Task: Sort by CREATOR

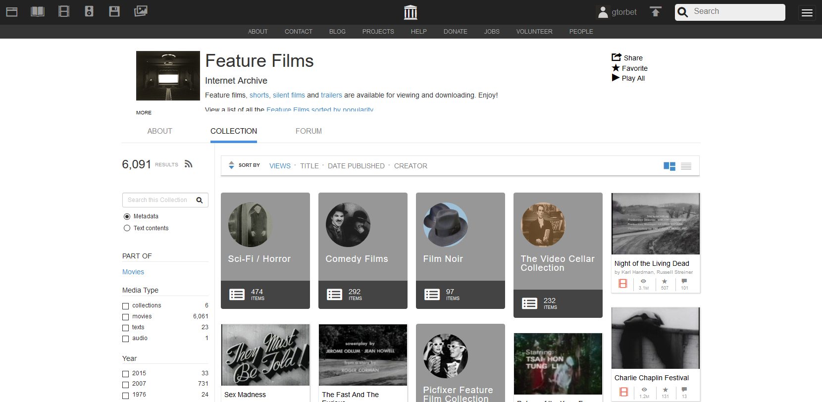Action: click(x=411, y=166)
